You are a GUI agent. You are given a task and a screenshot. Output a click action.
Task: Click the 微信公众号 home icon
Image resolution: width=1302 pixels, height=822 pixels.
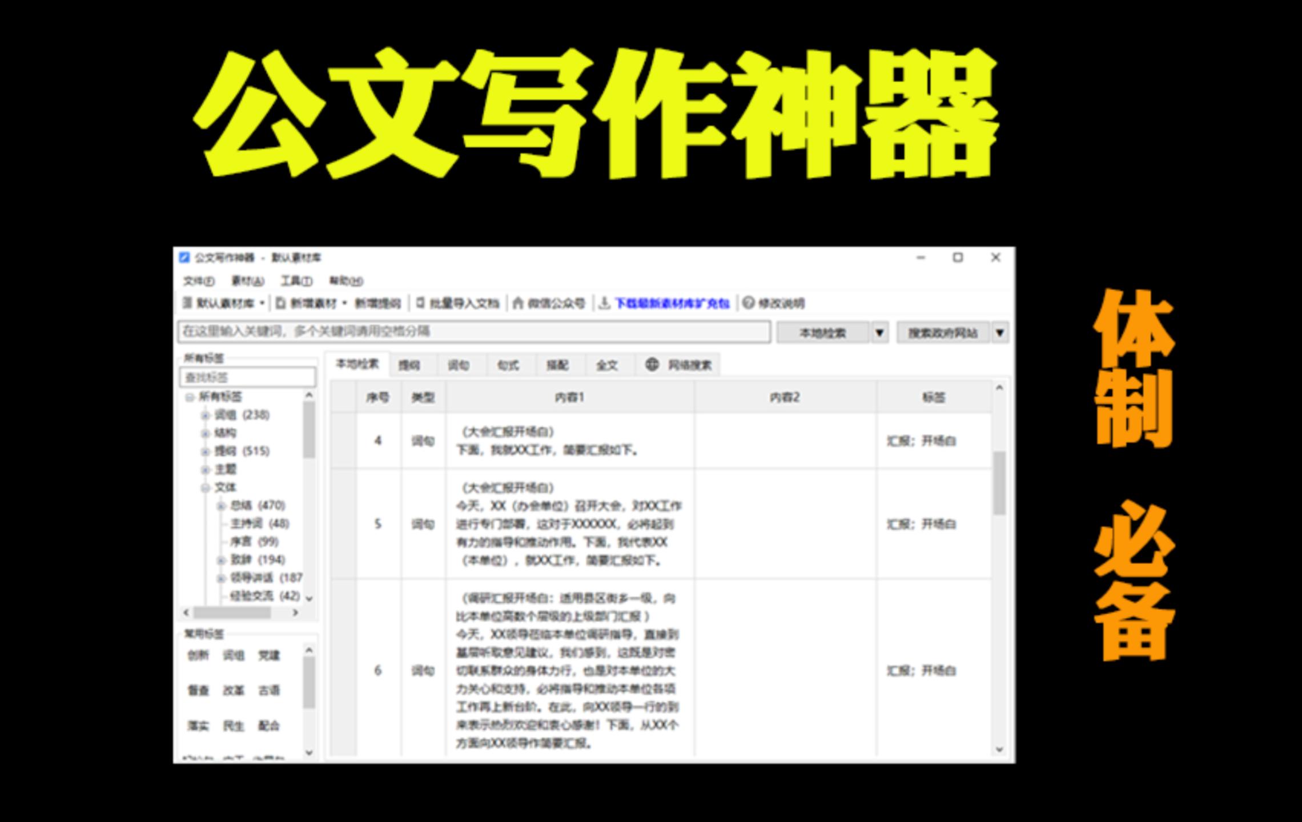tap(518, 303)
